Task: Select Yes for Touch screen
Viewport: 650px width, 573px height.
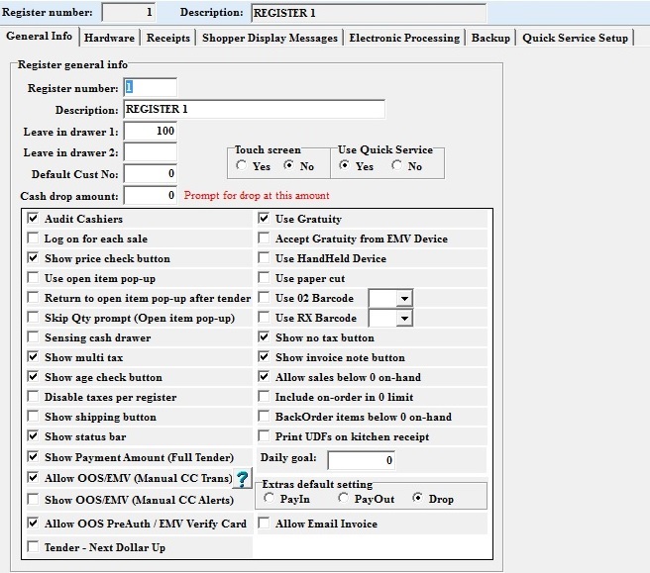Action: click(x=243, y=166)
